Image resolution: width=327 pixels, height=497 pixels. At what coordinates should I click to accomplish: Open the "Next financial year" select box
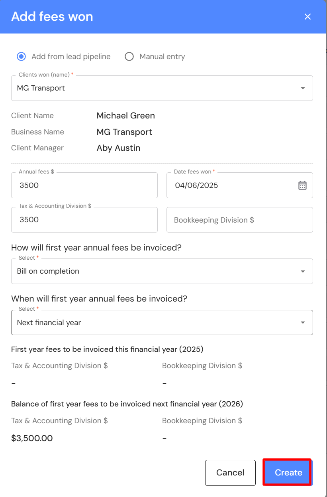pyautogui.click(x=162, y=323)
